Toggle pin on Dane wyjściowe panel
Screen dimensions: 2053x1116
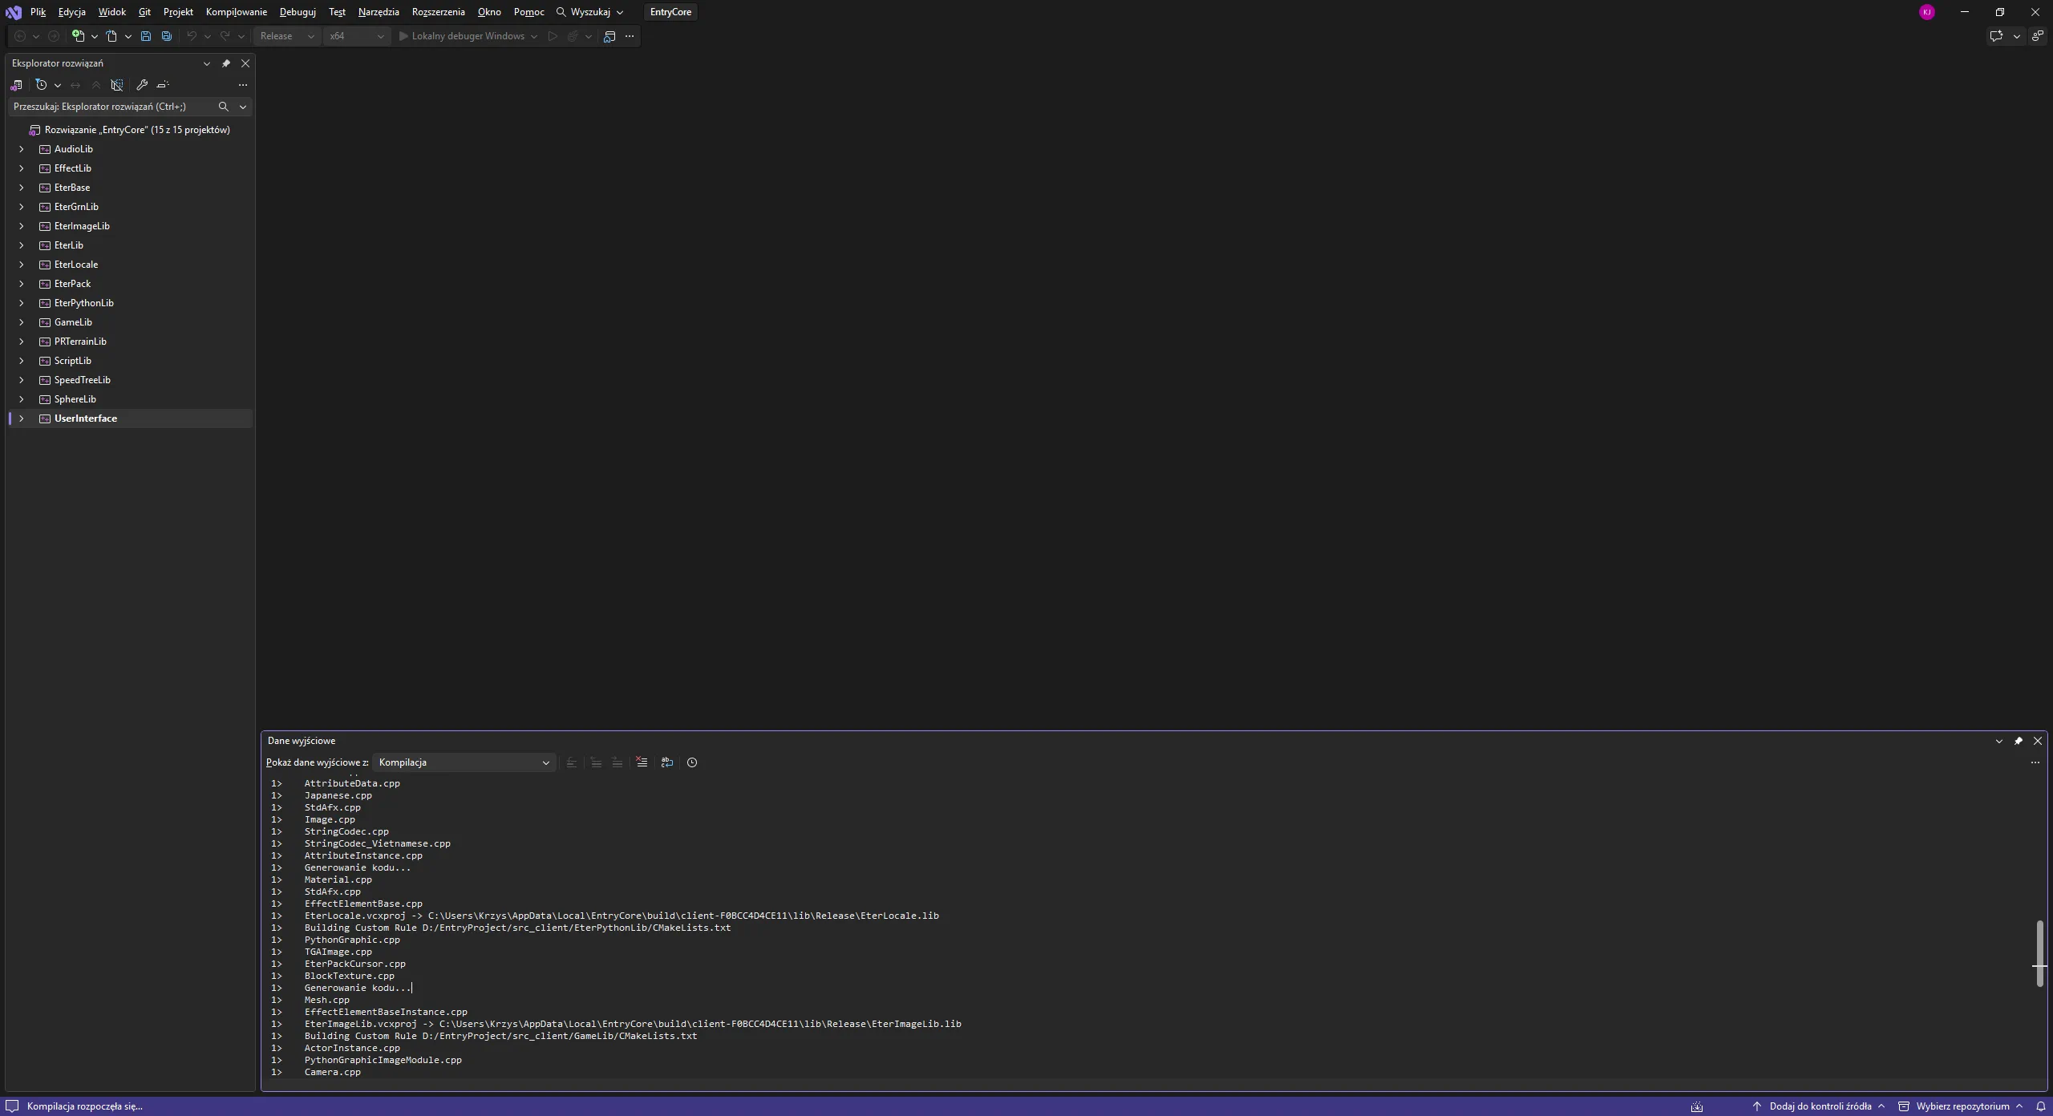2019,741
